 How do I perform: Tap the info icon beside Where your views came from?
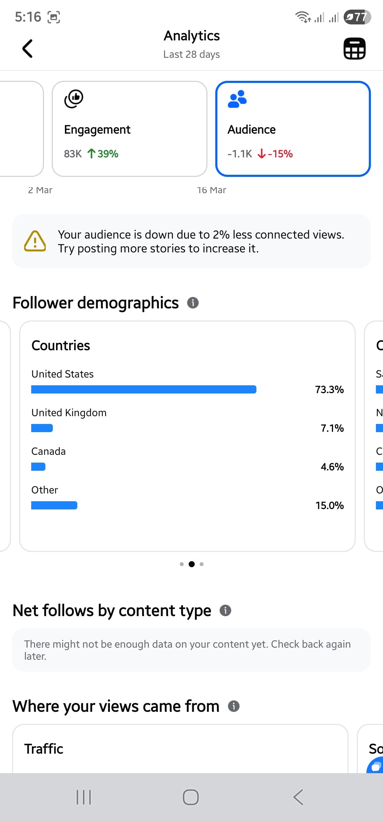[234, 706]
